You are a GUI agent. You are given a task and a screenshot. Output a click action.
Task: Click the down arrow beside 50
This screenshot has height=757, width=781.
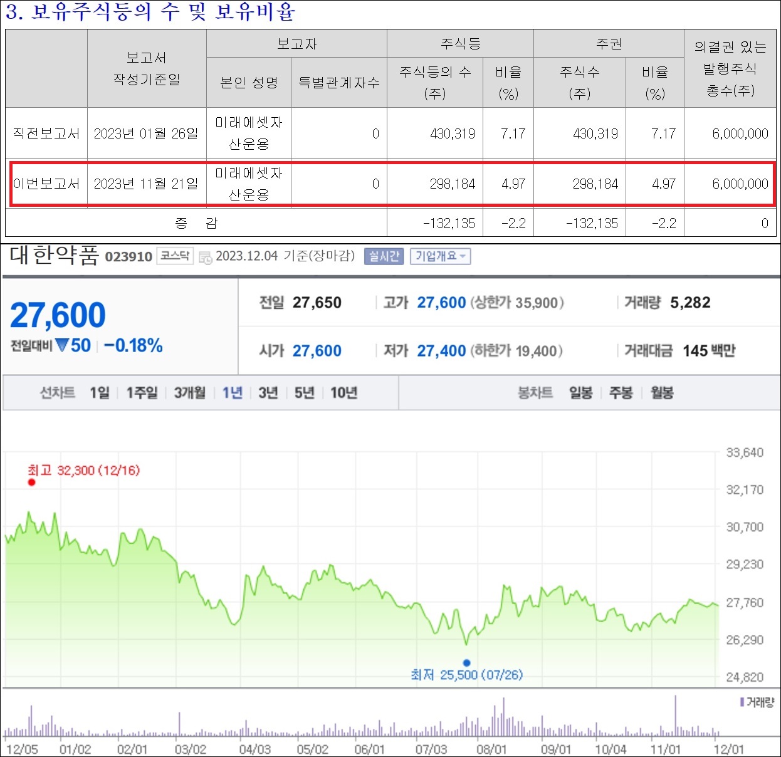[61, 345]
